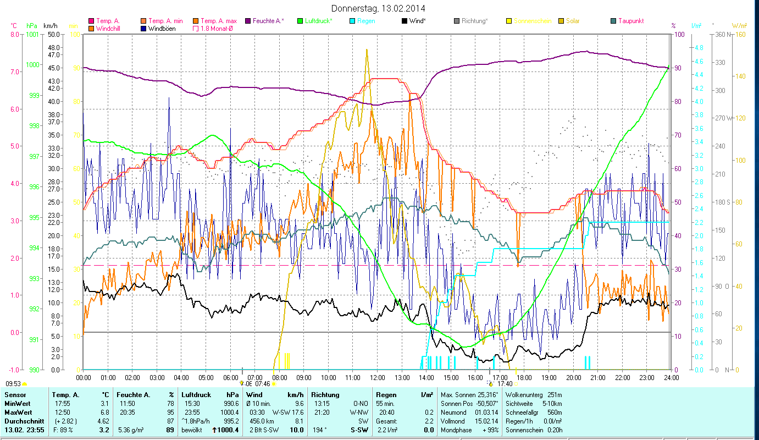Viewport: 759px width, 440px height.
Task: Click the Regen legend label at top
Action: tap(366, 21)
